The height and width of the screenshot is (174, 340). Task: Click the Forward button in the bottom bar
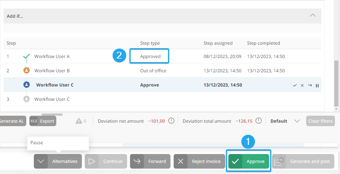point(150,161)
